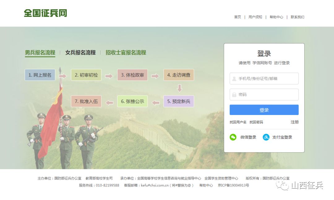Click 找回用户名 link
This screenshot has width=334, height=200.
(238, 122)
